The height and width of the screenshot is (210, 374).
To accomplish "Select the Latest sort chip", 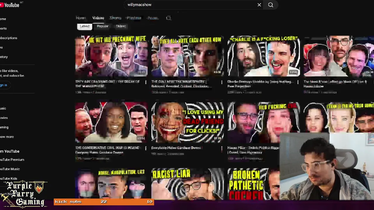I will [85, 26].
